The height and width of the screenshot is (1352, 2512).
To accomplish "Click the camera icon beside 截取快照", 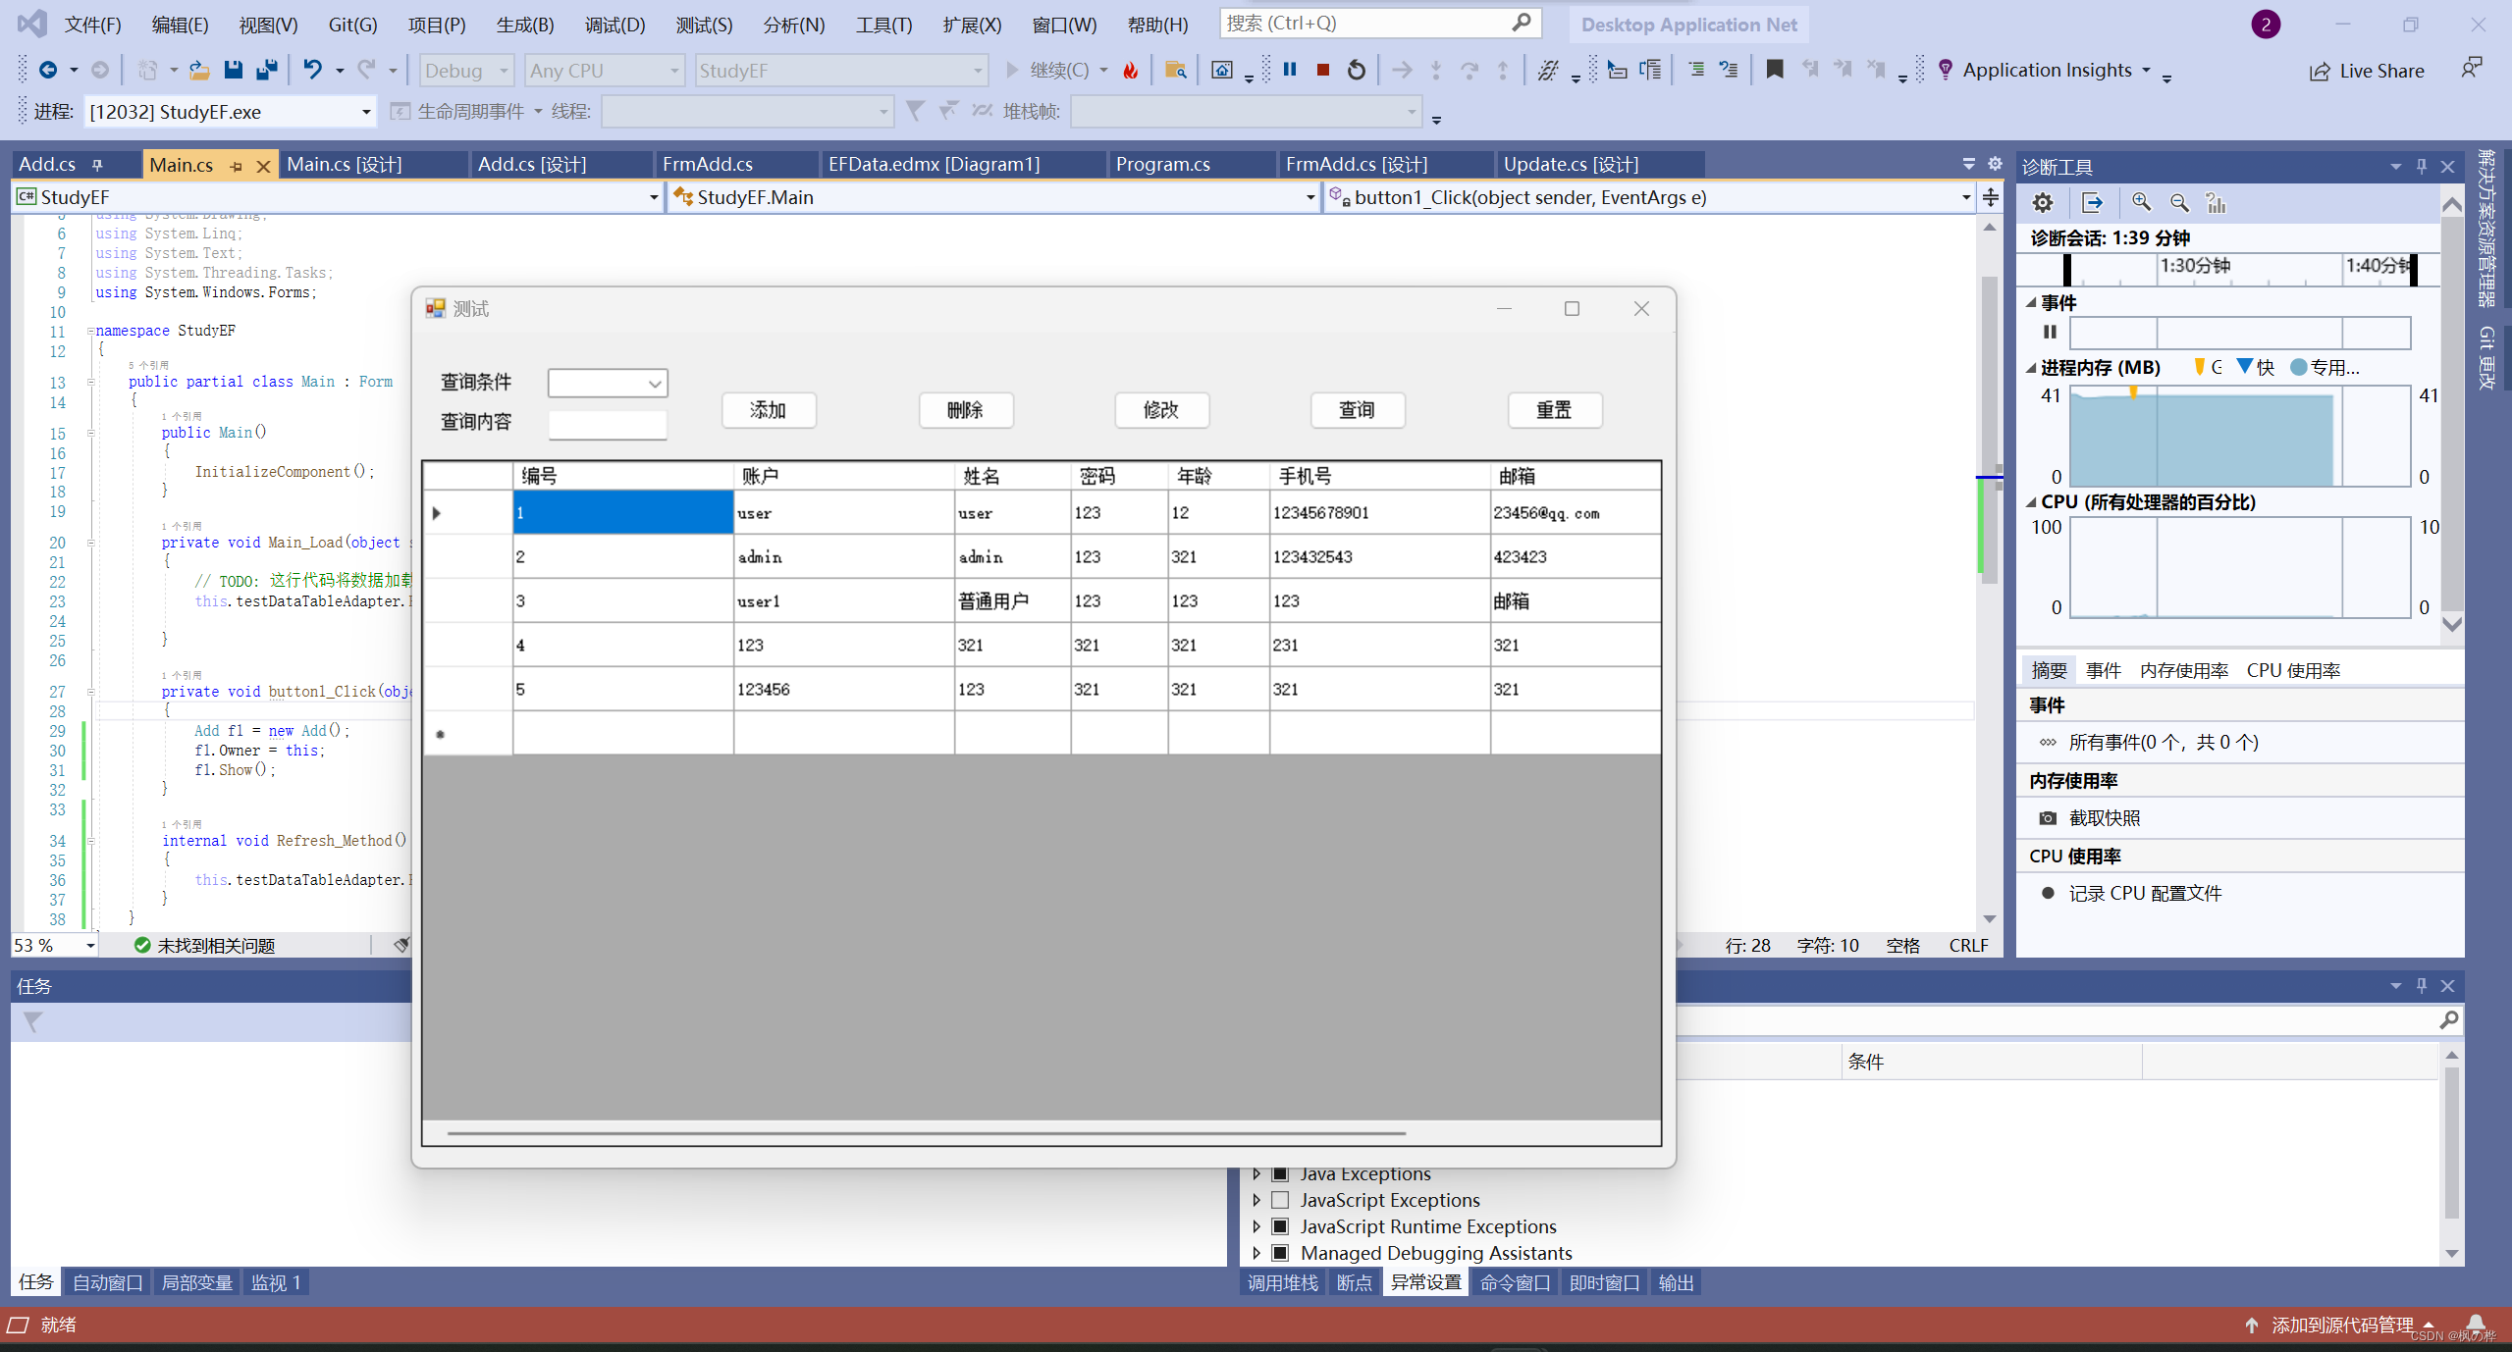I will coord(2048,818).
